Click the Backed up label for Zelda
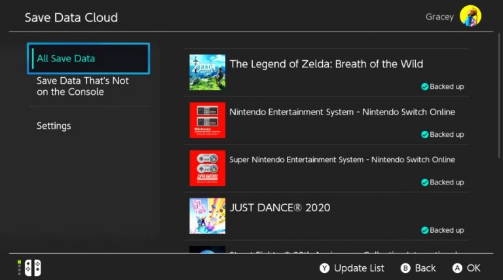This screenshot has width=503, height=280. click(447, 86)
